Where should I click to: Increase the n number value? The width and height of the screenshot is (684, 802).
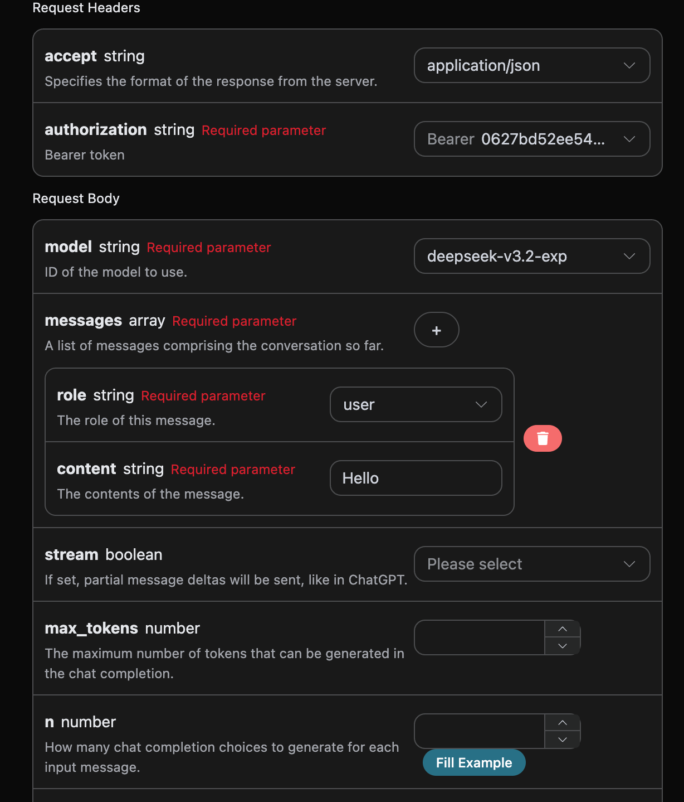tap(563, 723)
